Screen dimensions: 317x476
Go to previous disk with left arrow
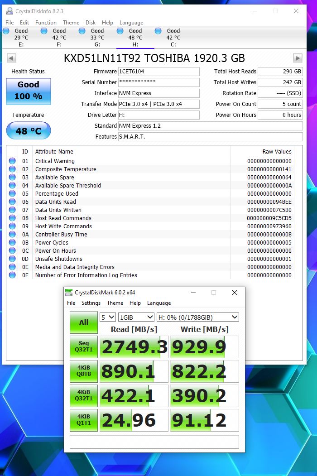[11, 58]
